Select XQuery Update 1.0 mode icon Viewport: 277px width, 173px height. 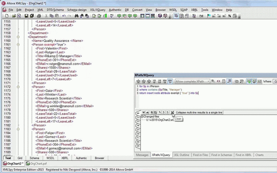tap(165, 81)
